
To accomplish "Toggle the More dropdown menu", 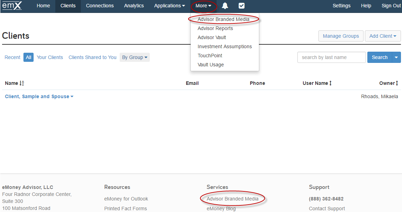I will tap(204, 6).
